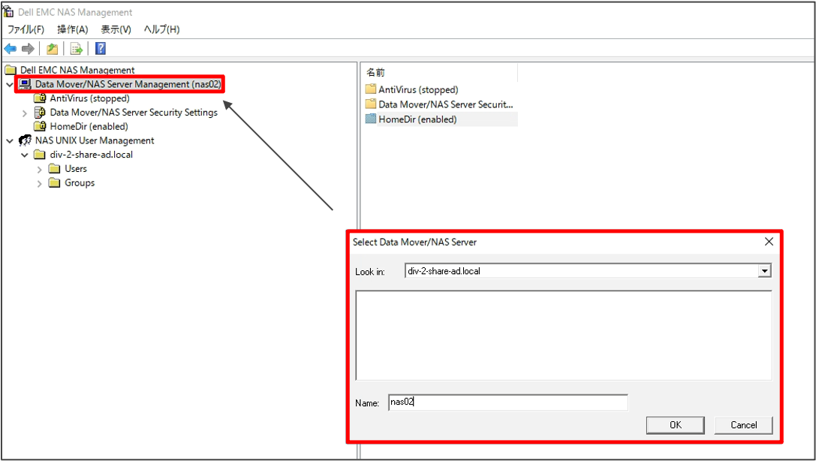Click the Forward arrow in toolbar
816x461 pixels.
click(28, 49)
